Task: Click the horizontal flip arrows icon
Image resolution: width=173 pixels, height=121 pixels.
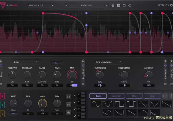Action: (165, 96)
